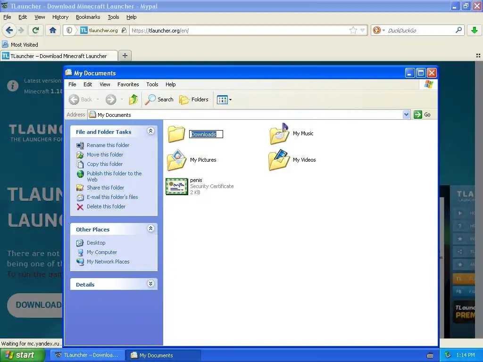Select the security certificate file icon

[x=177, y=186]
